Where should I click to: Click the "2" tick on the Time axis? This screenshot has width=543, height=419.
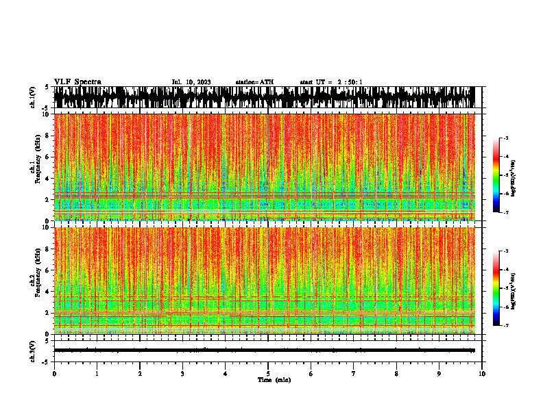click(x=140, y=374)
